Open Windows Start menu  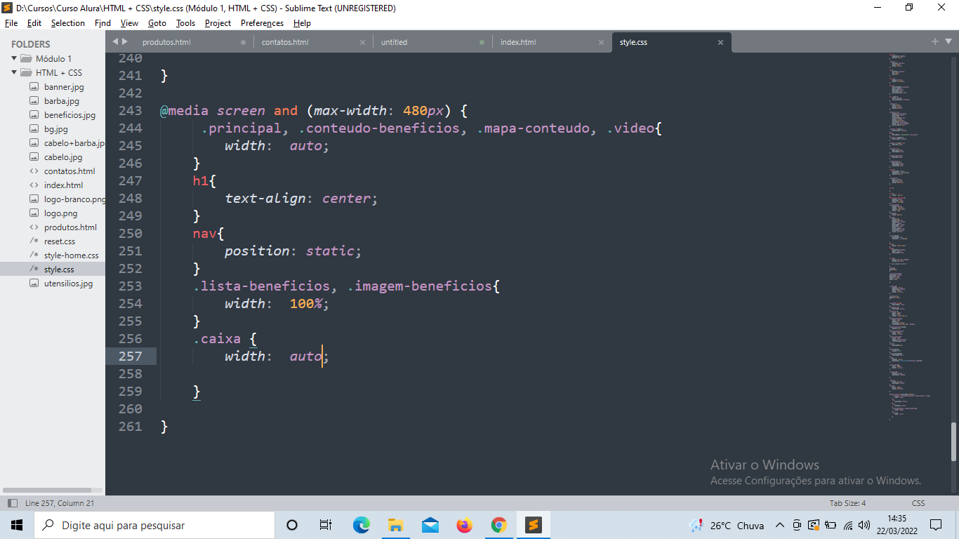coord(17,525)
